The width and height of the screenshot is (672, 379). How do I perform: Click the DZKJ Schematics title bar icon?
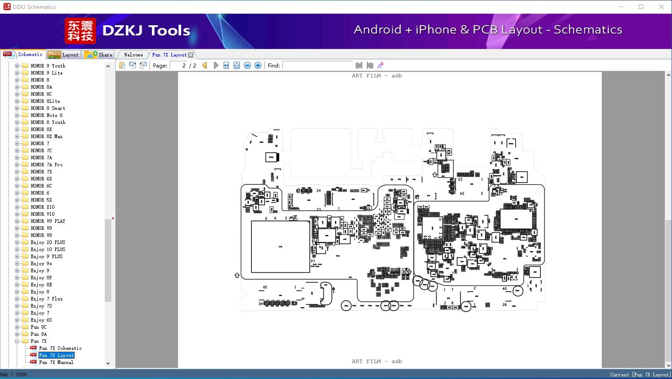pyautogui.click(x=7, y=7)
